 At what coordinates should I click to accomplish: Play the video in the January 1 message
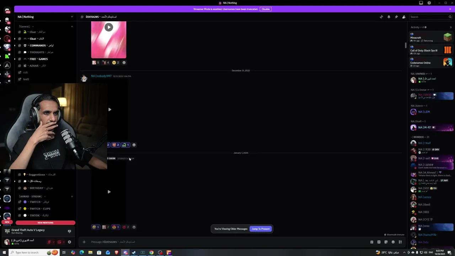pos(109,192)
